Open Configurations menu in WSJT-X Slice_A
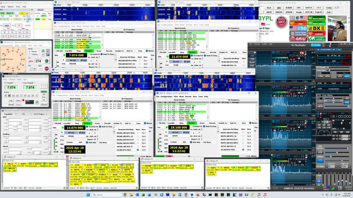The width and height of the screenshot is (353, 198). click(64, 26)
